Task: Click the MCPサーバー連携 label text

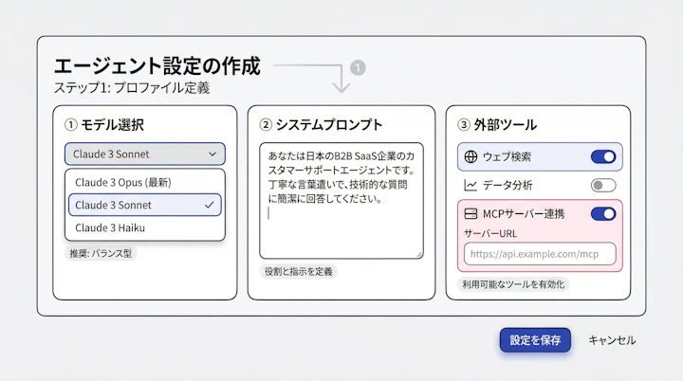Action: click(524, 214)
